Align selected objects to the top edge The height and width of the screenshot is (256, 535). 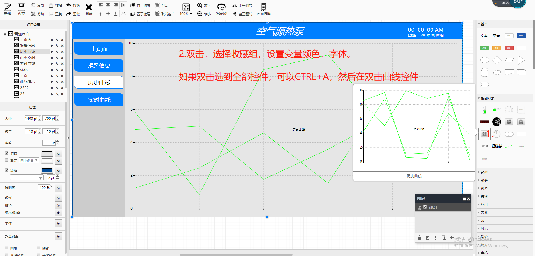[x=101, y=14]
